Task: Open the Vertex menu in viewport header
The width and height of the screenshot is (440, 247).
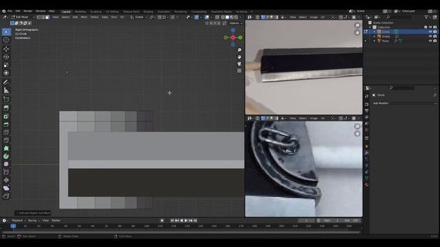Action: click(x=94, y=17)
